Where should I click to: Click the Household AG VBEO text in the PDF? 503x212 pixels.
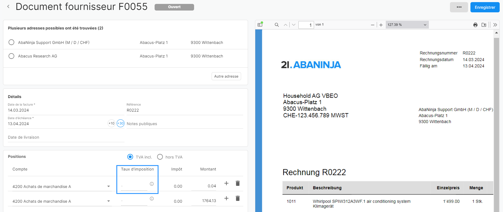click(310, 96)
